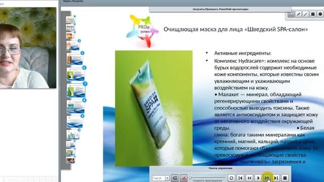Jump to the first slide
Image resolution: width=324 pixels, height=182 pixels.
pyautogui.click(x=240, y=178)
